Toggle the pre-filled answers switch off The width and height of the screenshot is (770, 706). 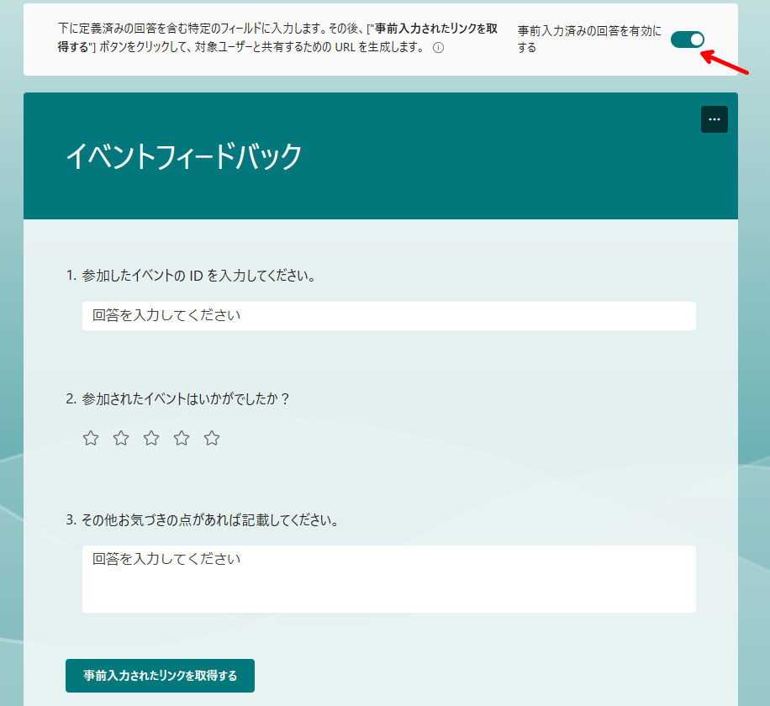[687, 39]
